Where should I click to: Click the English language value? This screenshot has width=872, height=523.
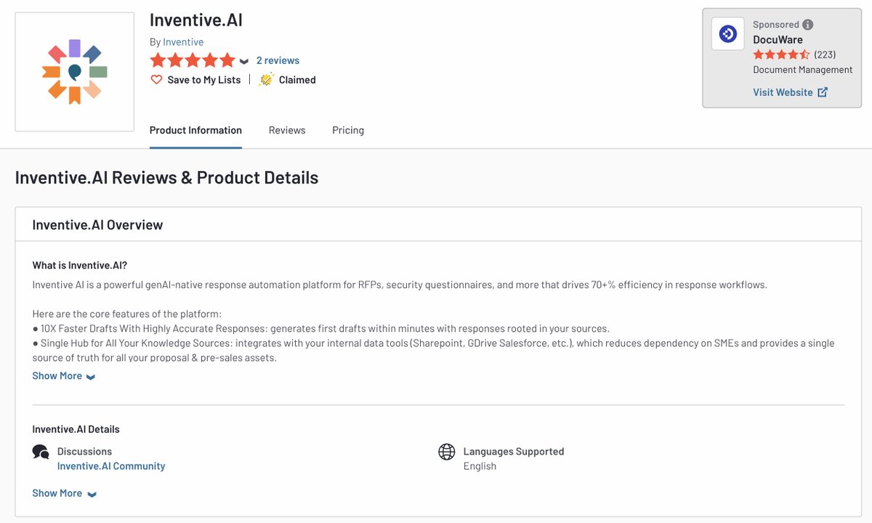pyautogui.click(x=480, y=466)
